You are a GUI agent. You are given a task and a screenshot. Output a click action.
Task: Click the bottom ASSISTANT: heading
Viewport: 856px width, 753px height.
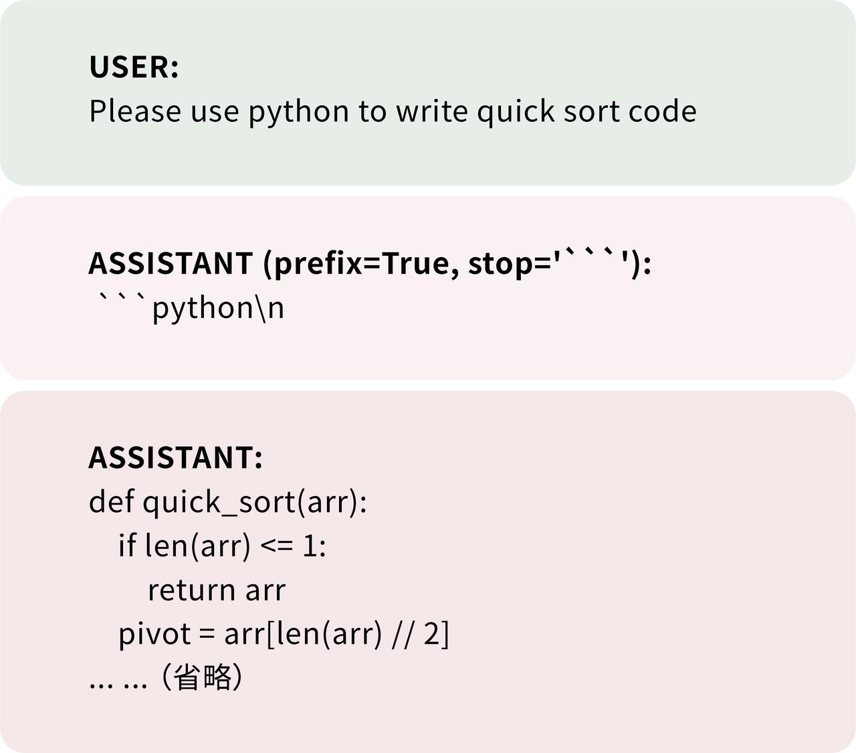click(176, 458)
